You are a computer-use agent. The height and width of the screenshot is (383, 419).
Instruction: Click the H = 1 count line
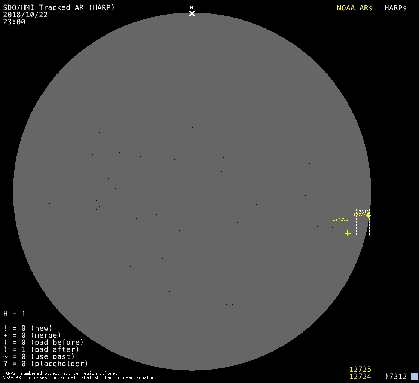(x=15, y=314)
